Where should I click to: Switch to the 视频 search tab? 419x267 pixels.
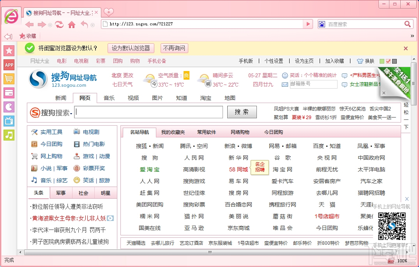(133, 98)
